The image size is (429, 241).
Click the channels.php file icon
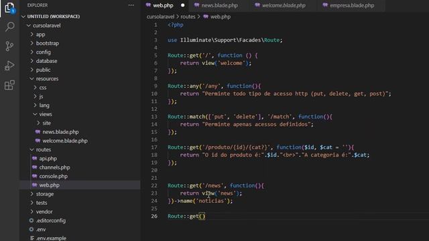(x=34, y=167)
